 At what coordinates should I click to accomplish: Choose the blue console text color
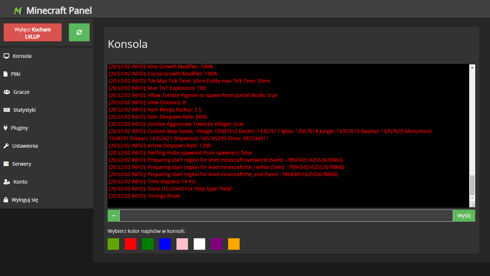pos(165,244)
